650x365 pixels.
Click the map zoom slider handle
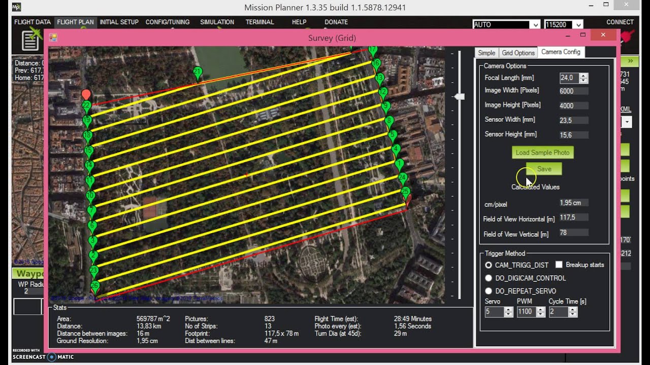tap(460, 96)
